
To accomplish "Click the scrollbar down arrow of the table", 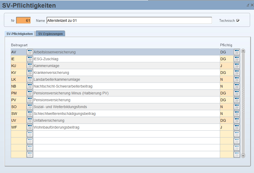I will coord(243,156).
